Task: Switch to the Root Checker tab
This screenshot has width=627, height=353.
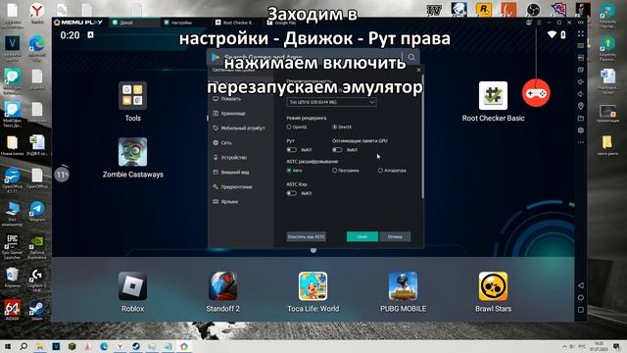Action: (236, 23)
